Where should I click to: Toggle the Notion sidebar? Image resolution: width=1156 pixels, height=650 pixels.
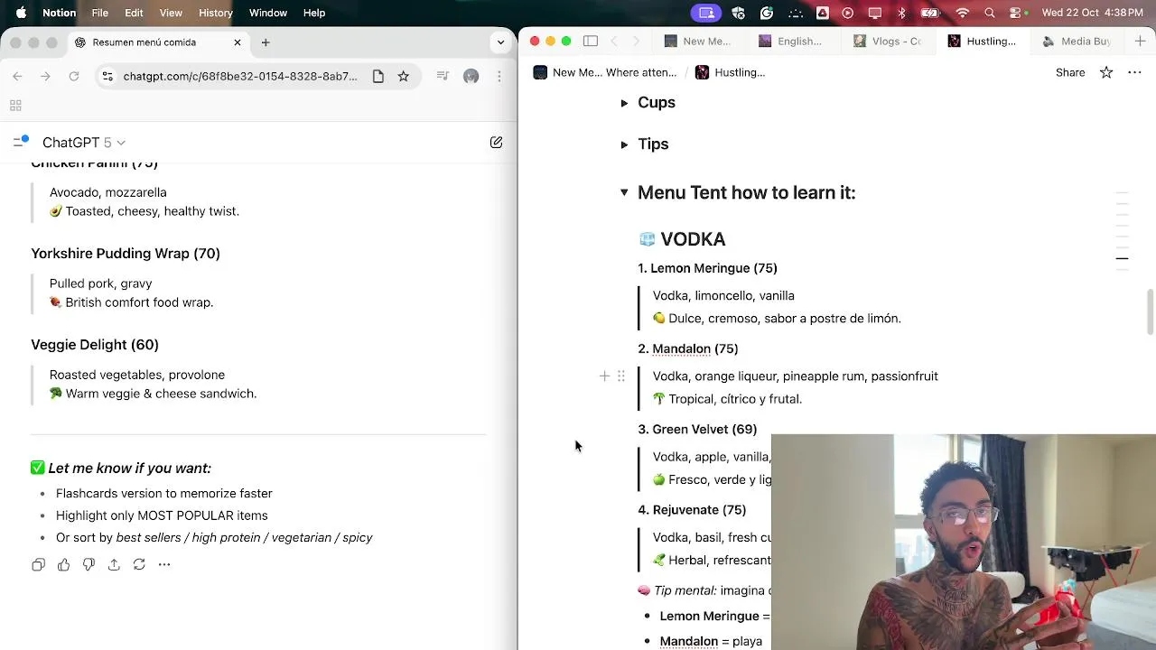[x=591, y=42]
